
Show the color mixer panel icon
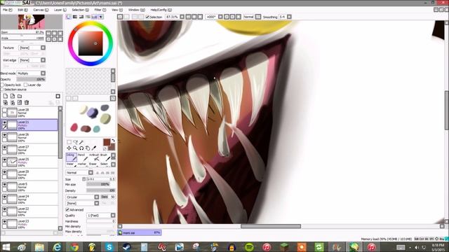coord(88,17)
